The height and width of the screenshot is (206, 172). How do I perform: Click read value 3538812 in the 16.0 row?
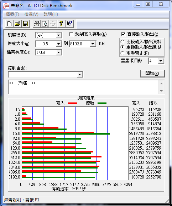153,134
